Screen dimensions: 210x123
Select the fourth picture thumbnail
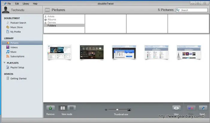(156, 52)
